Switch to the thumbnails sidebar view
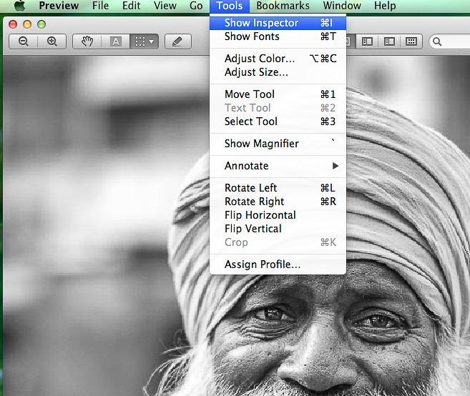 (x=367, y=41)
